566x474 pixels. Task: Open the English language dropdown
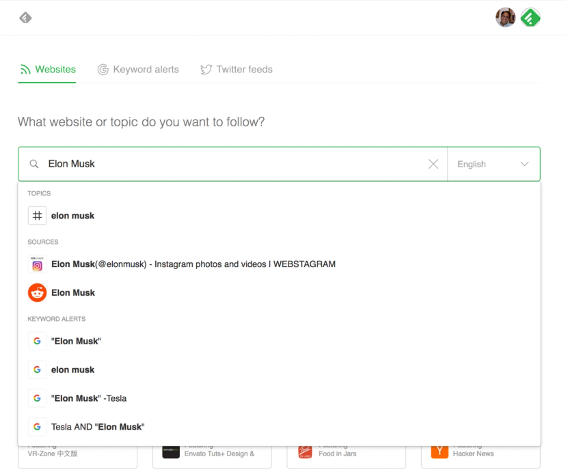[493, 164]
